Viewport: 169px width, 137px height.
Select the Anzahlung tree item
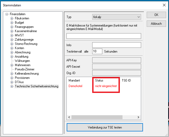click(x=22, y=57)
